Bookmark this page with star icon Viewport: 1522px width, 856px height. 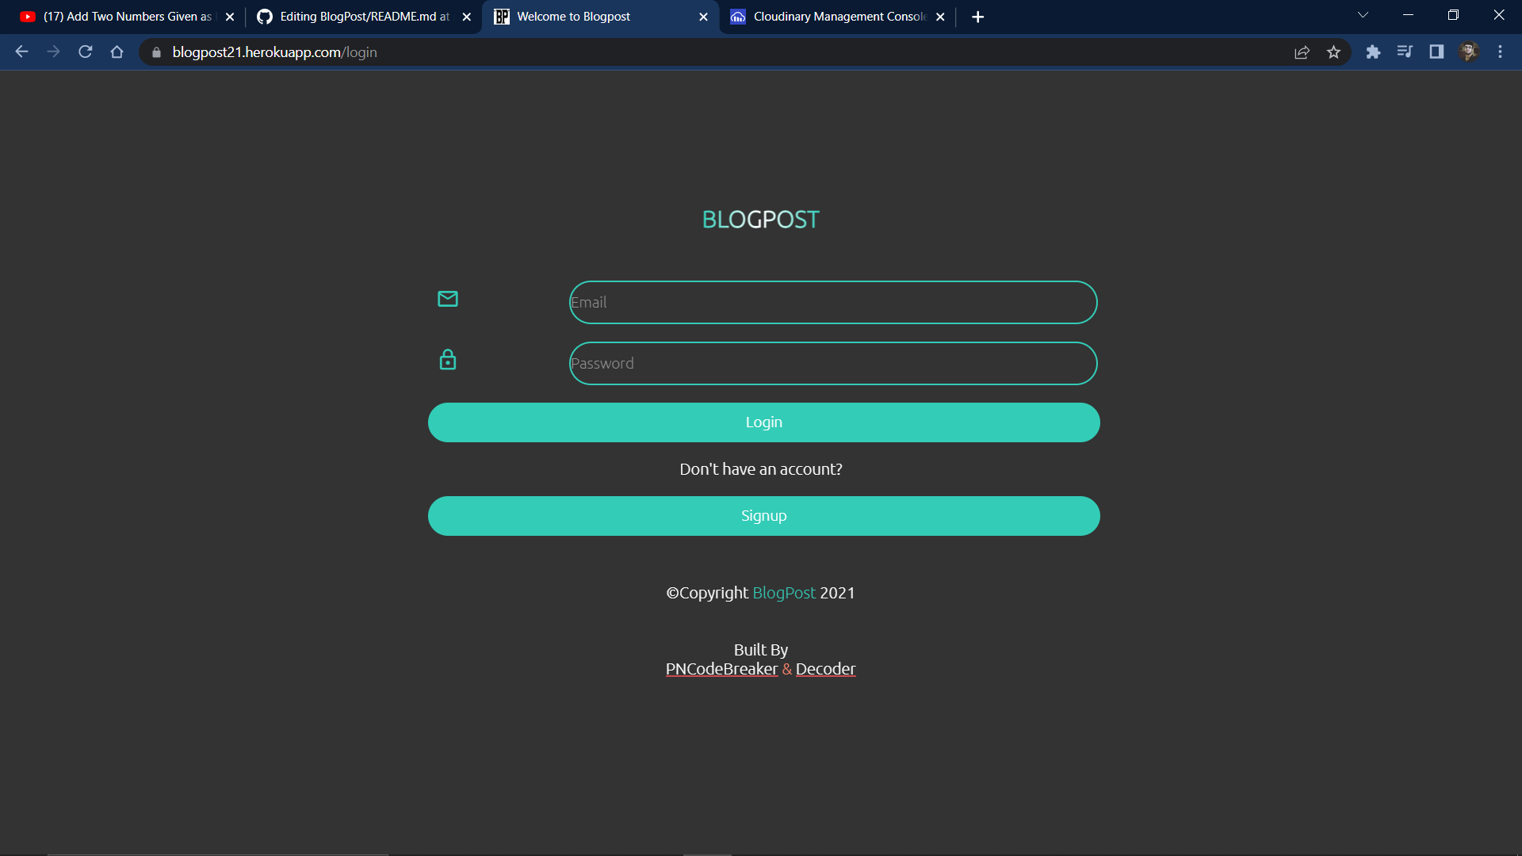click(x=1333, y=52)
